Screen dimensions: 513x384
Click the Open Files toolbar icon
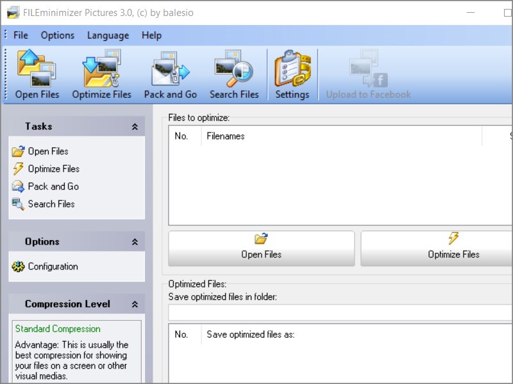[37, 74]
